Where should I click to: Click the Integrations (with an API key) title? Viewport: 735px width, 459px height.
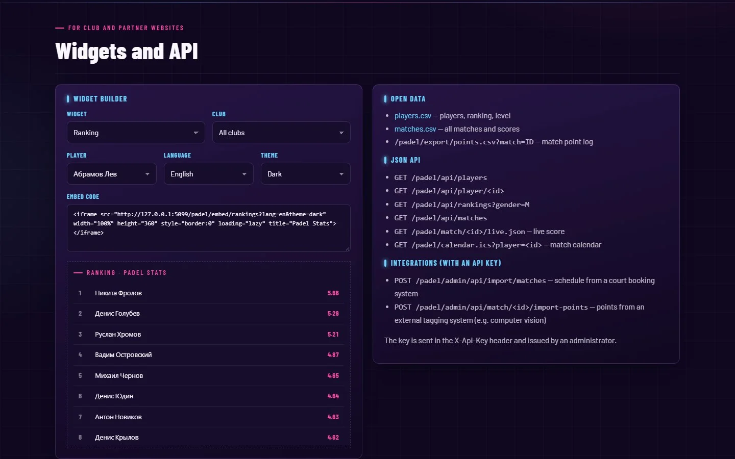446,263
